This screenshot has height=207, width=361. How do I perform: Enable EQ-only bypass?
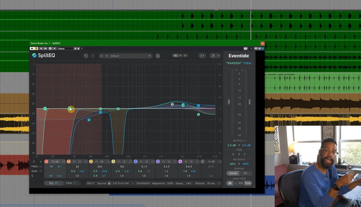click(x=245, y=173)
